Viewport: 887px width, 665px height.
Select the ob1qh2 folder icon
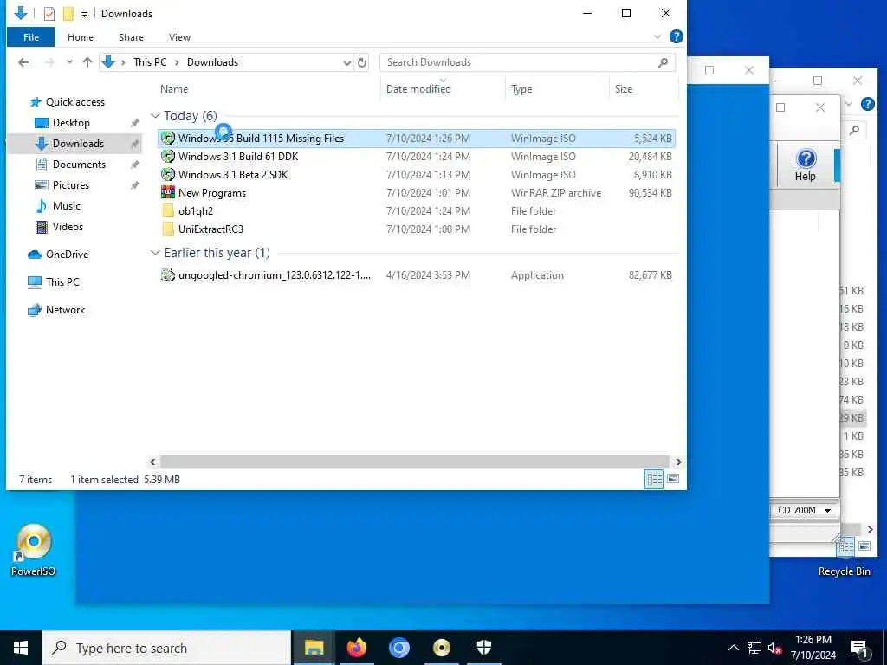tap(168, 211)
